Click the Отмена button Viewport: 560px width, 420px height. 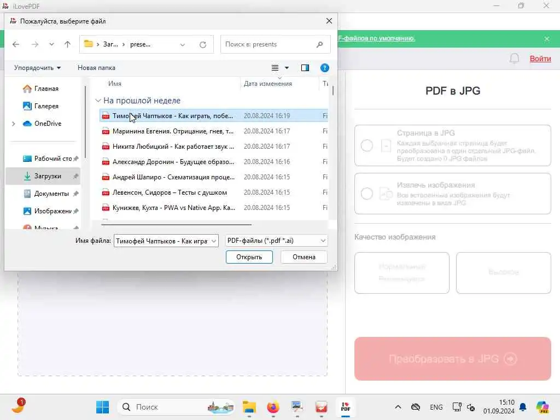coord(304,257)
